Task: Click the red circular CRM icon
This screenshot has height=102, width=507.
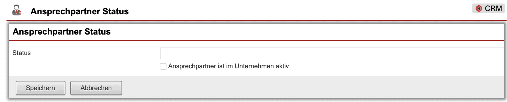Action: (x=479, y=9)
